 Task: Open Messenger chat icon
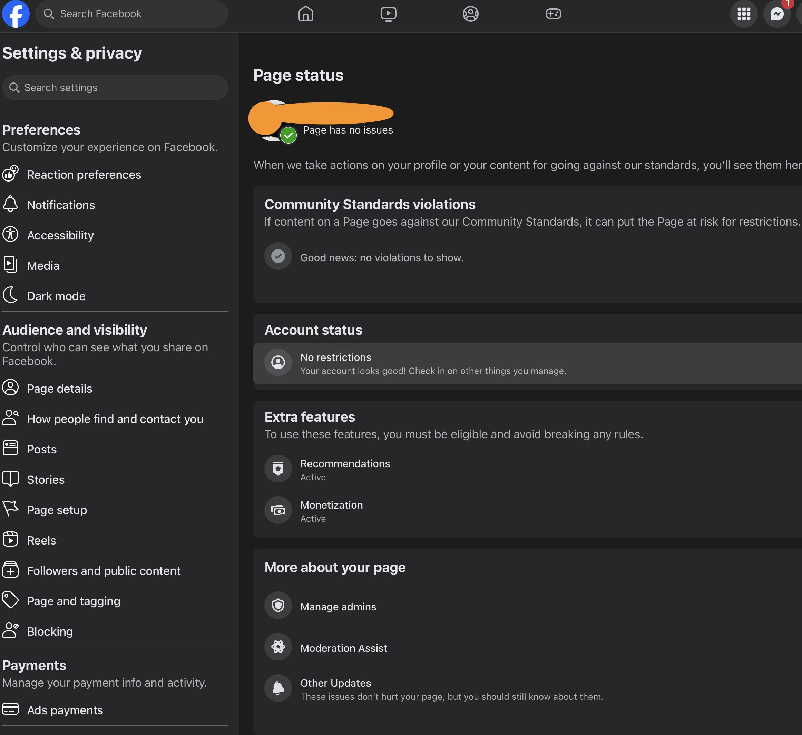point(776,14)
